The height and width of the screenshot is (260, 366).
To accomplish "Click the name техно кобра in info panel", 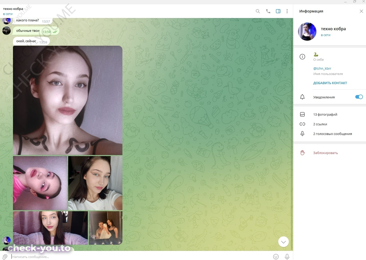I will tap(333, 29).
